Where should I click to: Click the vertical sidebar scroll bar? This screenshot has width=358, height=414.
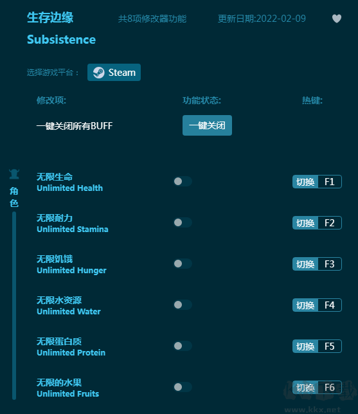tap(14, 306)
